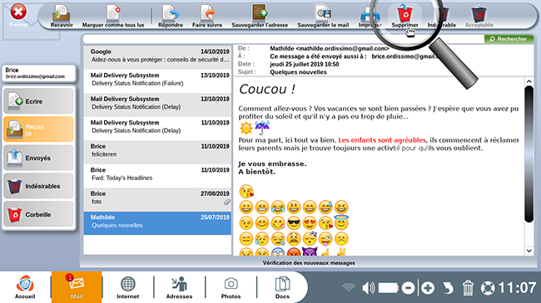Image resolution: width=541 pixels, height=303 pixels.
Task: Open Brice's 'foto' email
Action: (157, 198)
